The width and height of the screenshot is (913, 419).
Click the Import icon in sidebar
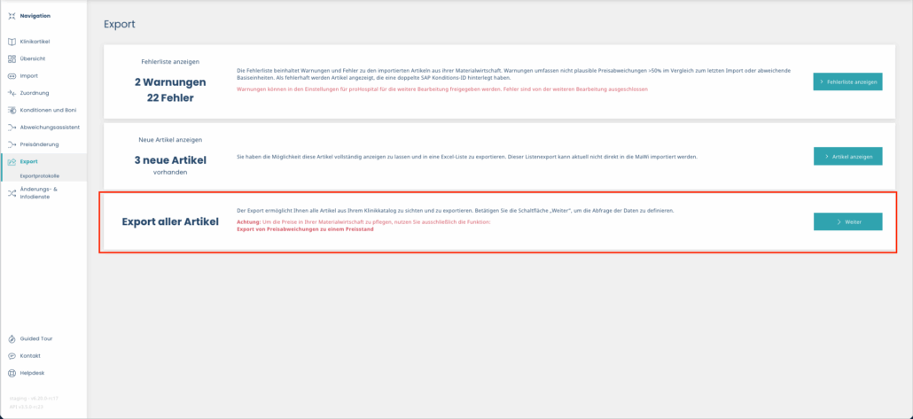coord(11,76)
